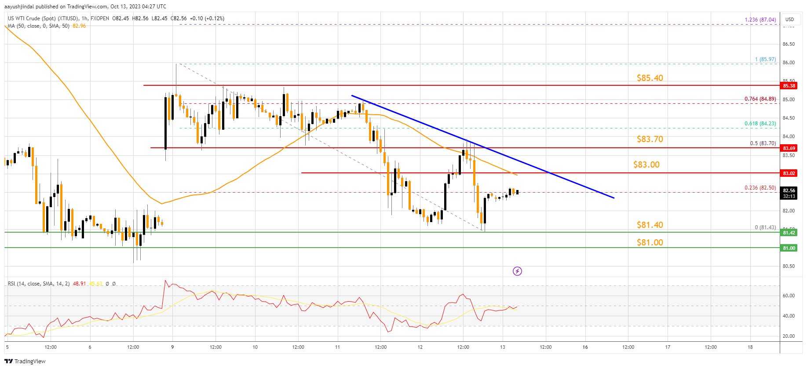Image resolution: width=807 pixels, height=369 pixels.
Task: Click the 83.69 red price tag
Action: (789, 148)
